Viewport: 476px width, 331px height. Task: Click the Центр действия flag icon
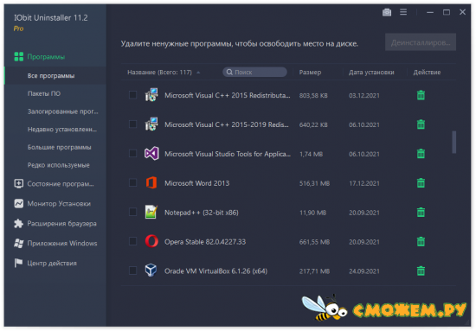click(18, 263)
